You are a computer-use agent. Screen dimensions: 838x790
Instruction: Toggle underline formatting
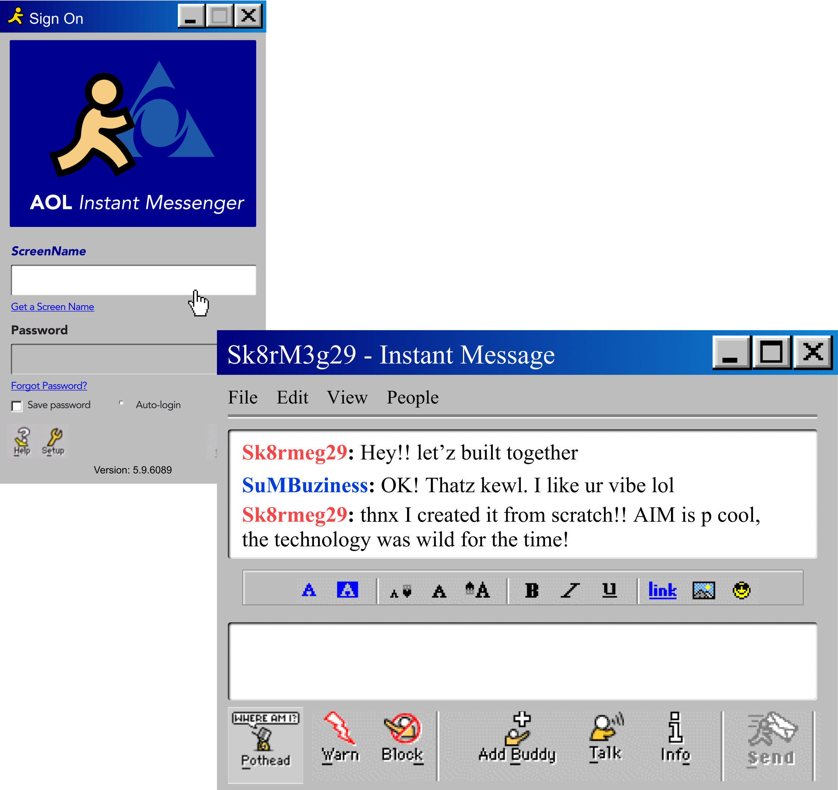coord(609,590)
